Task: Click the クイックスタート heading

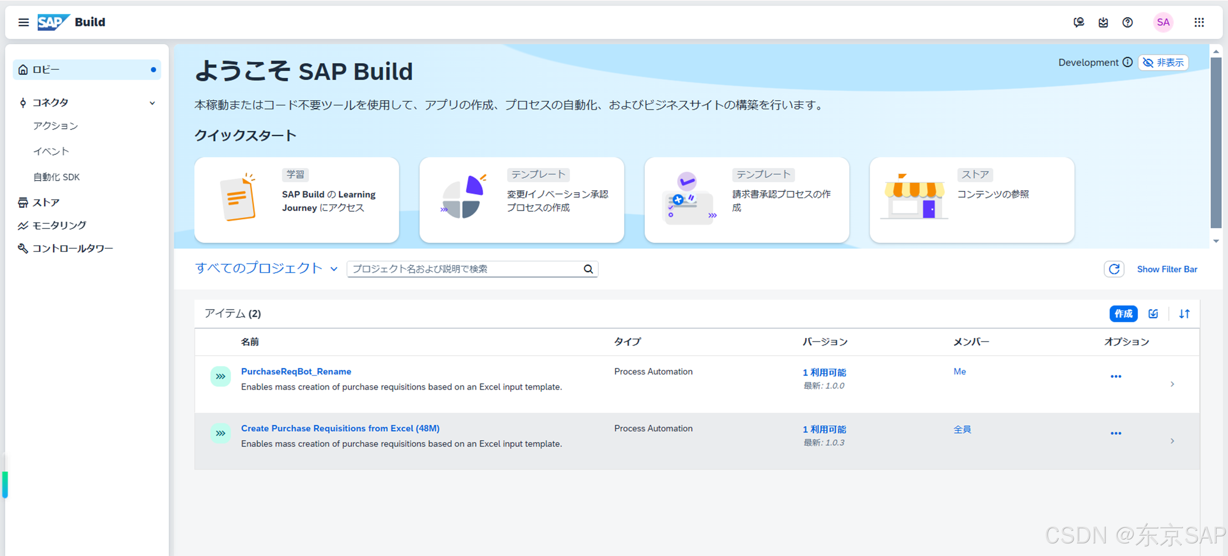Action: point(245,135)
